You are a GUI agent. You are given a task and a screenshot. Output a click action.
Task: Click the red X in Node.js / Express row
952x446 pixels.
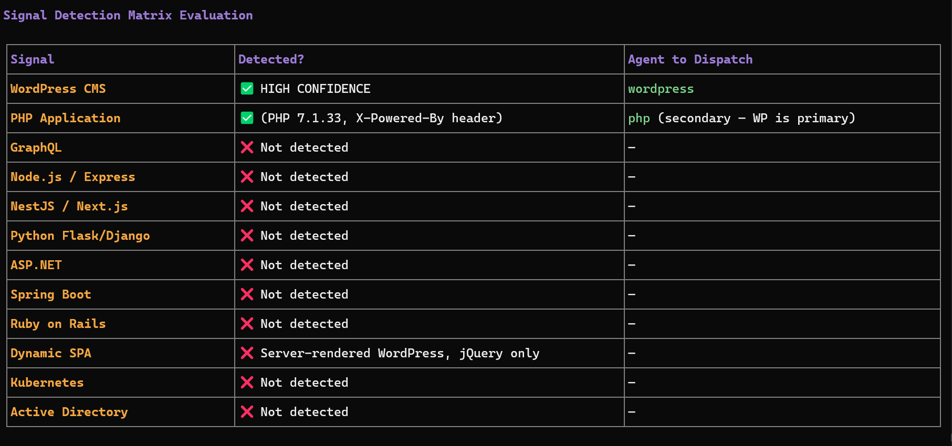pyautogui.click(x=247, y=177)
